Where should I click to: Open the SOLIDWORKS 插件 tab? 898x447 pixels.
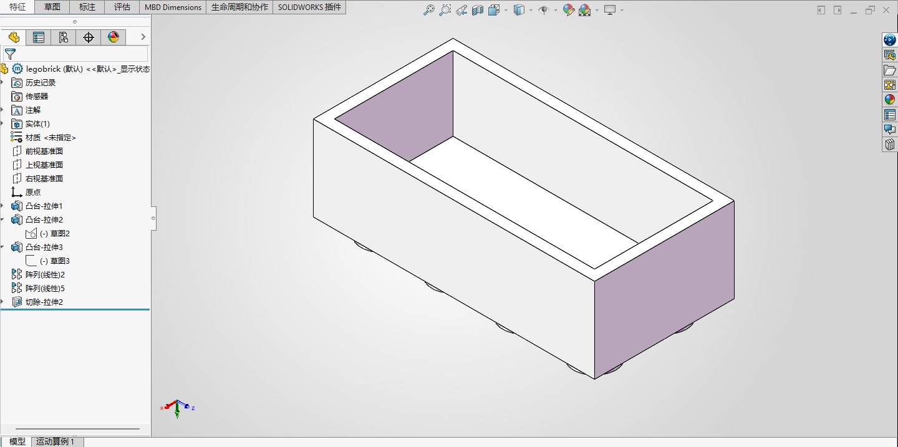pos(309,7)
